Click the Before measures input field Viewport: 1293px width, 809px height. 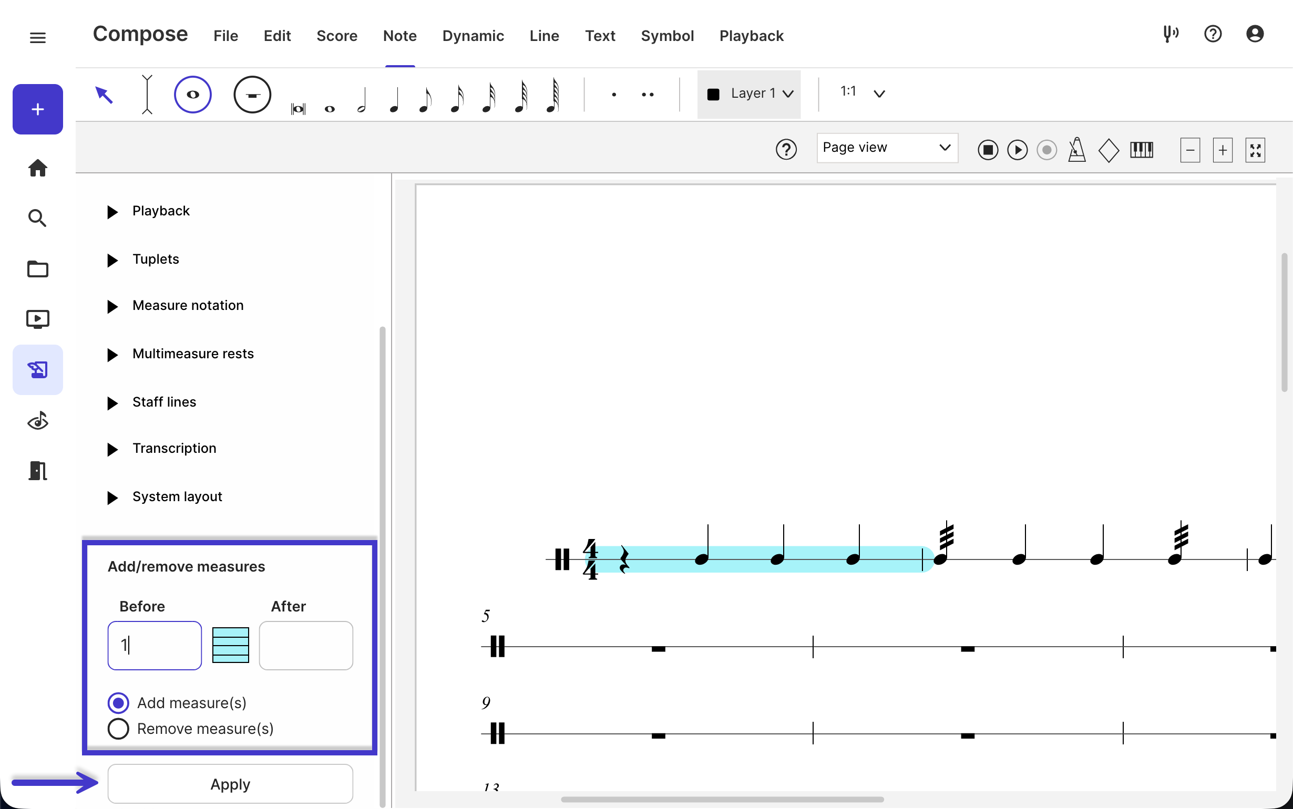point(155,645)
